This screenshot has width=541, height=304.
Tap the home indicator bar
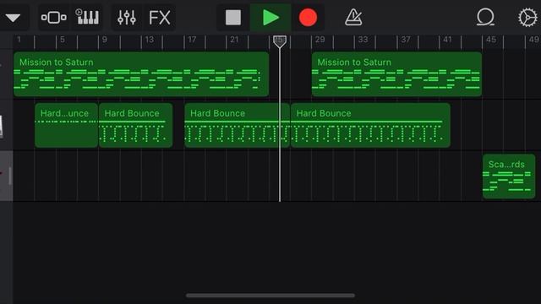[270, 296]
